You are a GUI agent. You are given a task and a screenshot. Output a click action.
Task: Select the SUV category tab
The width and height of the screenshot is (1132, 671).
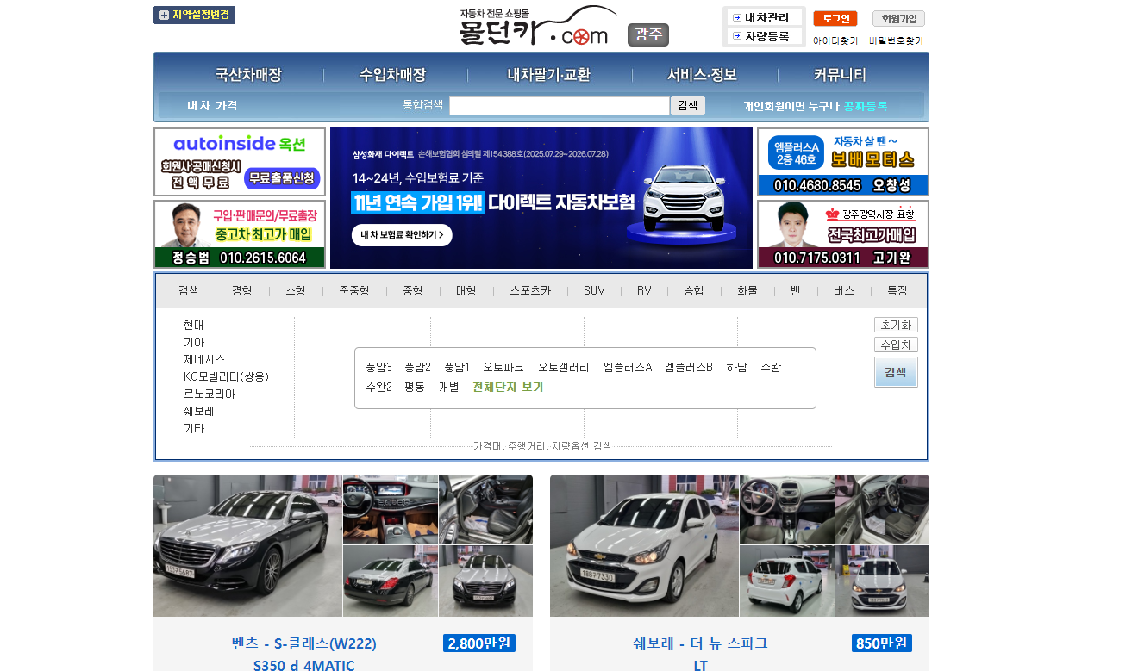(594, 291)
